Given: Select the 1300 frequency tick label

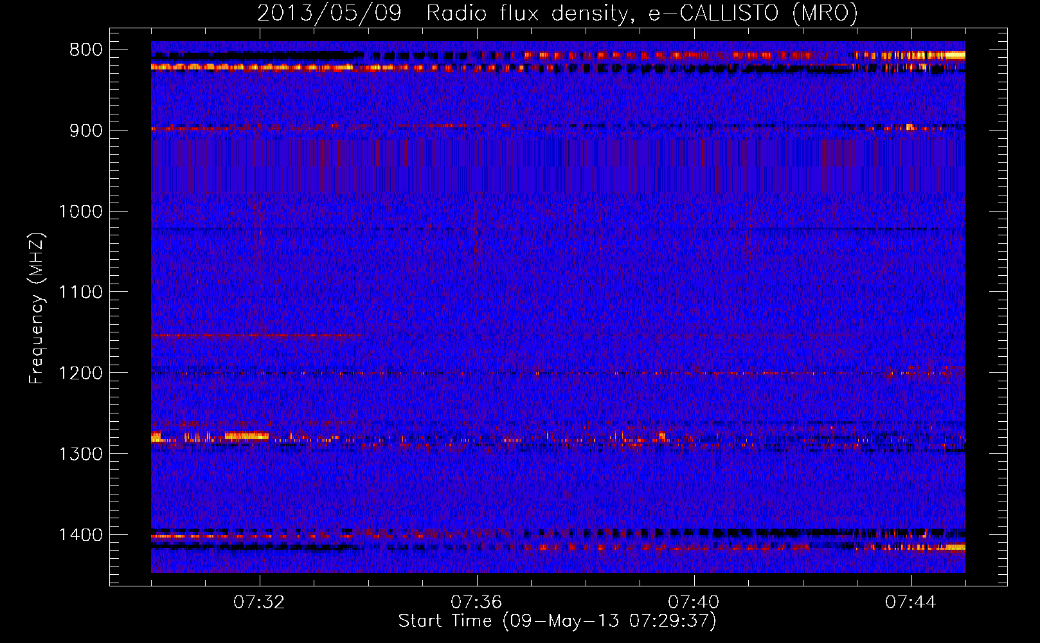Looking at the screenshot, I should pos(80,454).
